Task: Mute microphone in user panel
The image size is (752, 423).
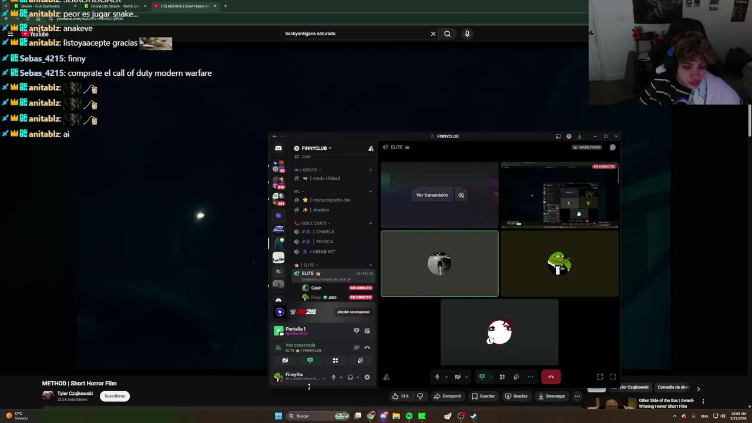Action: [333, 377]
